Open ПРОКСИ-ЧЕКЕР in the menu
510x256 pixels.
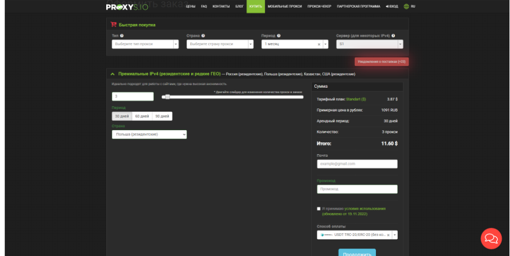point(319,7)
